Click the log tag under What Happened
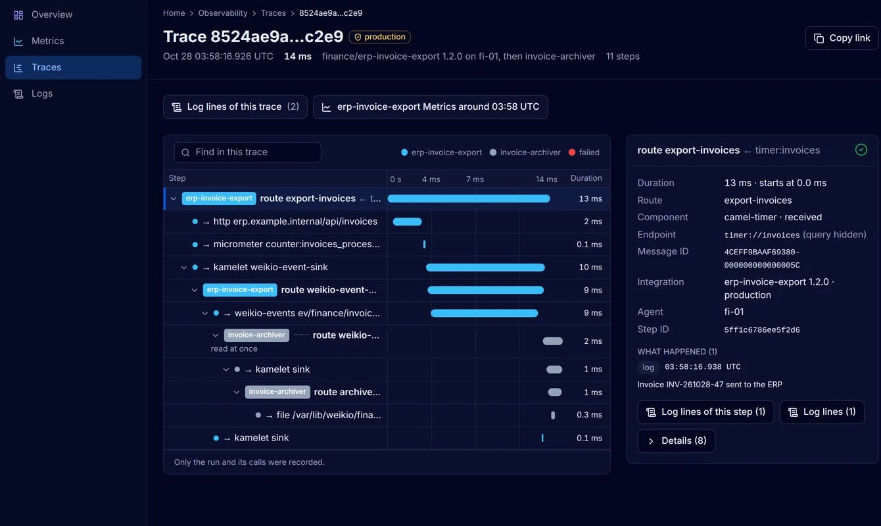881x526 pixels. [648, 368]
